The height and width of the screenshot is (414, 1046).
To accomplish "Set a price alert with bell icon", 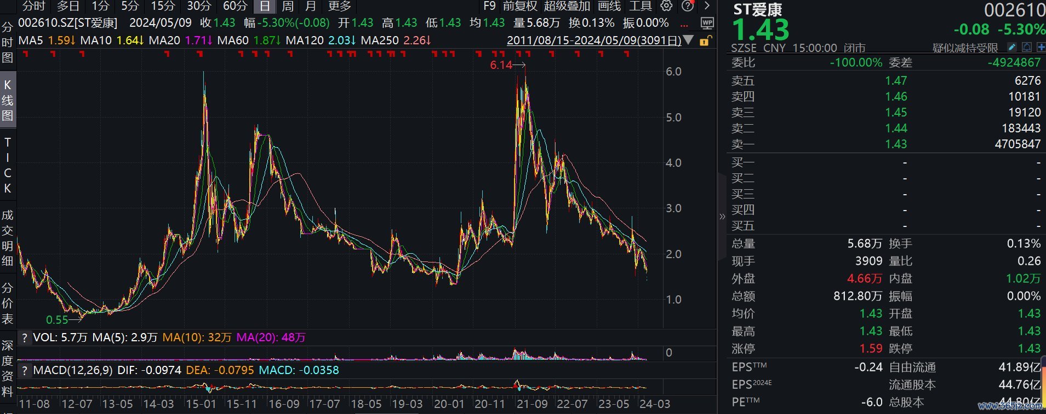I will tap(1026, 48).
